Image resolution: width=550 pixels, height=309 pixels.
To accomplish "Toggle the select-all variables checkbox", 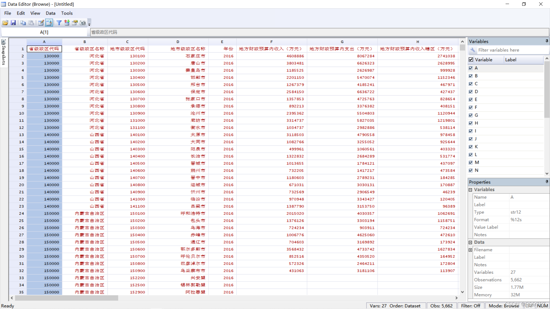I will [471, 60].
